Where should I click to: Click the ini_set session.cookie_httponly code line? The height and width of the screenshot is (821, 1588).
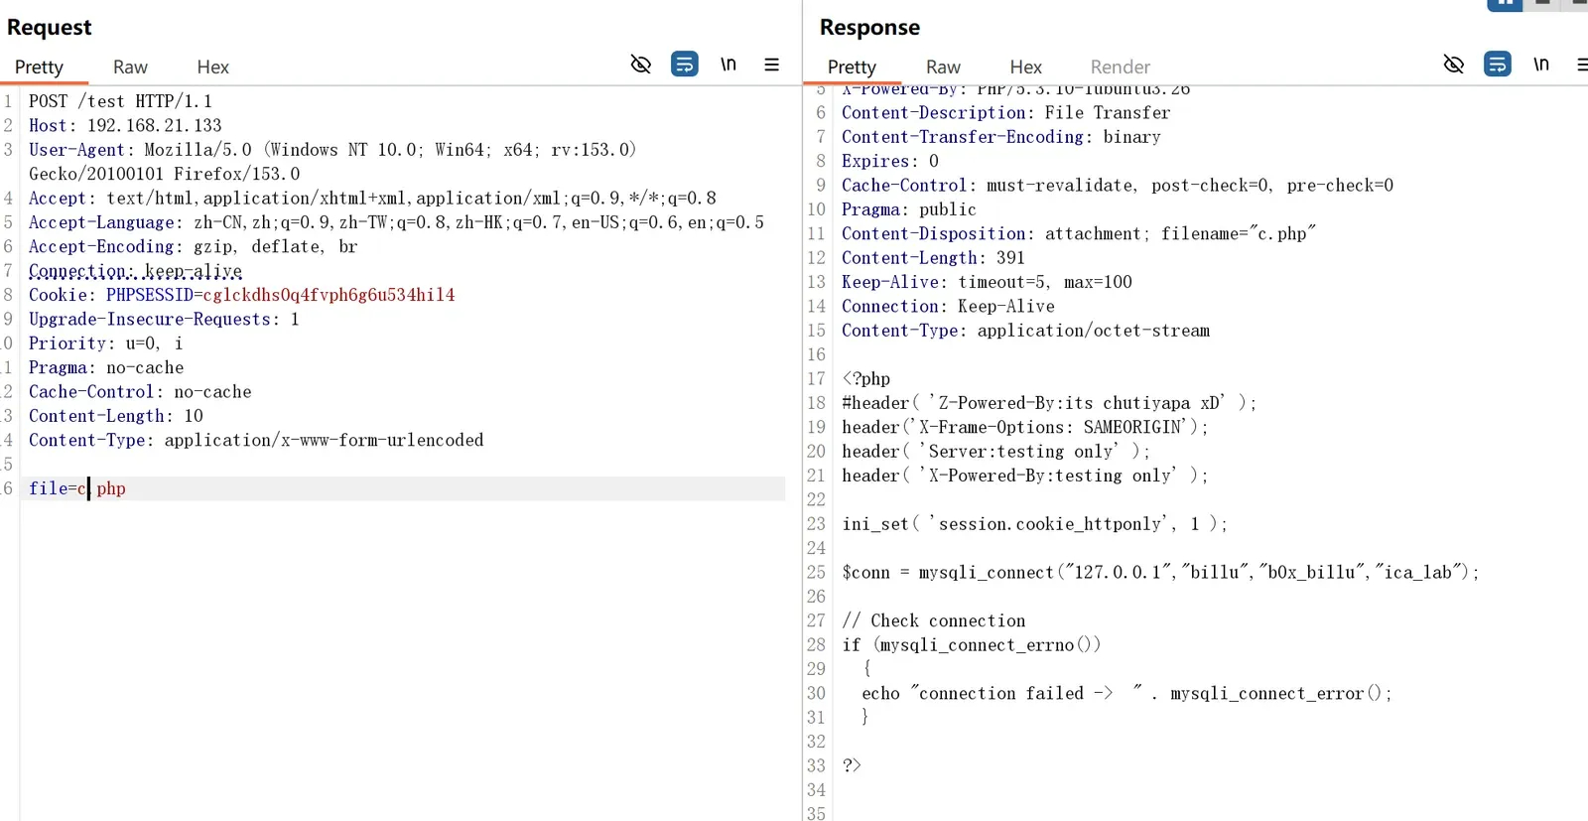(x=1034, y=524)
